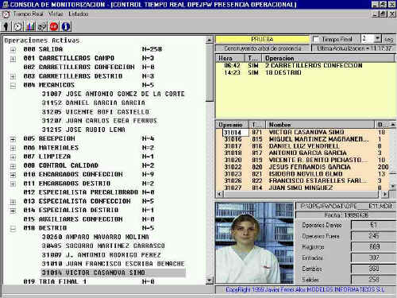Click tree panel scroll down arrow

click(210, 281)
